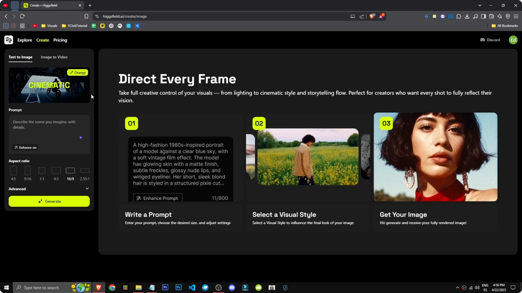The width and height of the screenshot is (522, 293).
Task: Open the Brave hamburger menu
Action: point(516,16)
